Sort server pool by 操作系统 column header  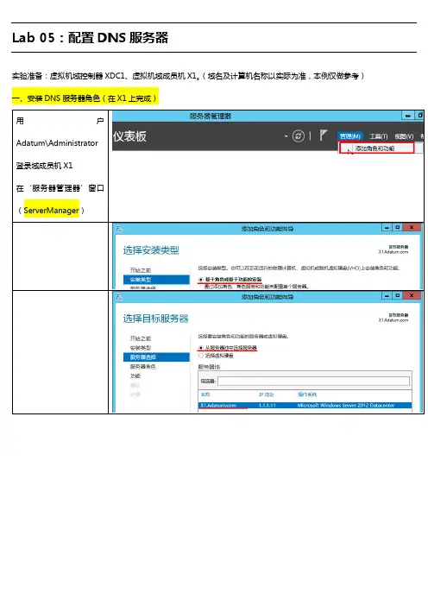pyautogui.click(x=307, y=395)
